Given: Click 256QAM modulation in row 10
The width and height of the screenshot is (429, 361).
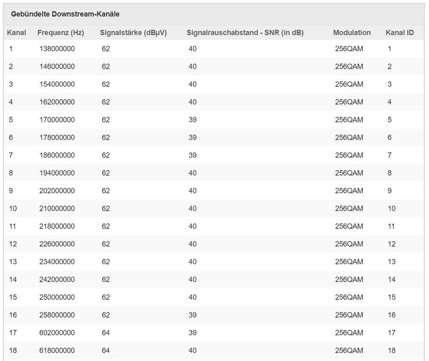Looking at the screenshot, I should coord(349,209).
